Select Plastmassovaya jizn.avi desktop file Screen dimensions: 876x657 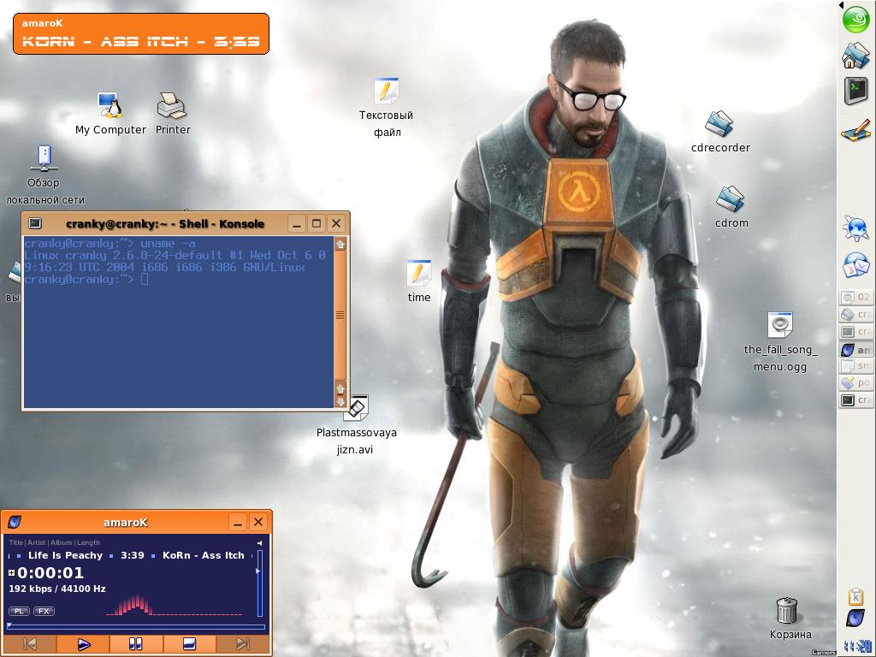point(356,425)
